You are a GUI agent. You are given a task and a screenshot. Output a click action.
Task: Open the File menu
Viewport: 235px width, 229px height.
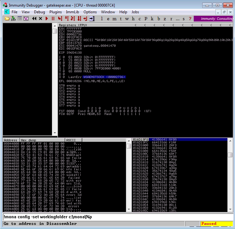coord(14,12)
